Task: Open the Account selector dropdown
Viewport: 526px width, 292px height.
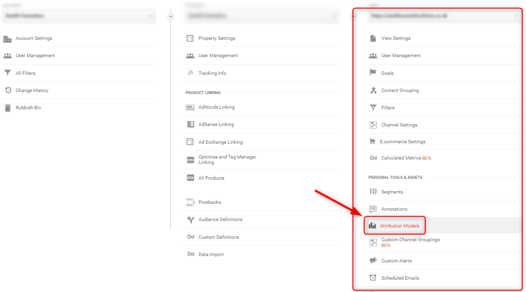Action: click(x=78, y=16)
